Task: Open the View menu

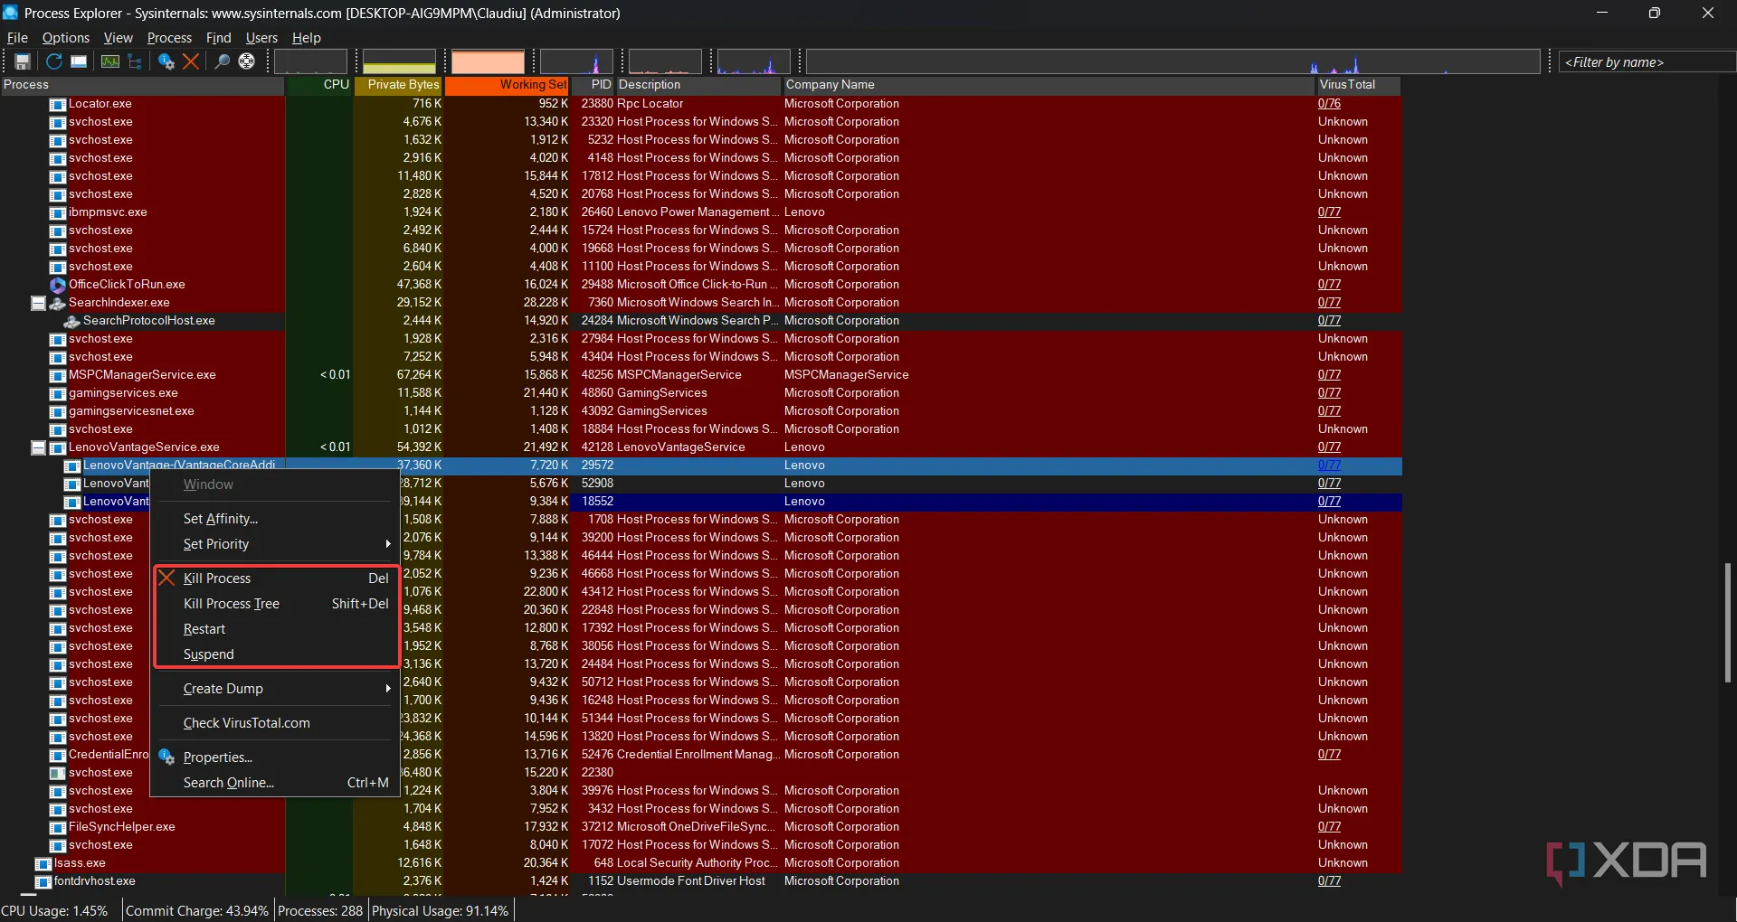Action: (x=118, y=38)
